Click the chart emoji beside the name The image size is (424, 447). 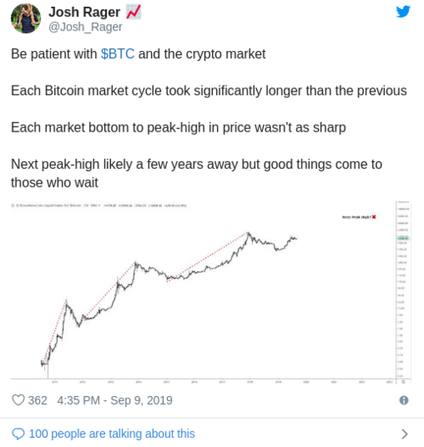click(133, 12)
